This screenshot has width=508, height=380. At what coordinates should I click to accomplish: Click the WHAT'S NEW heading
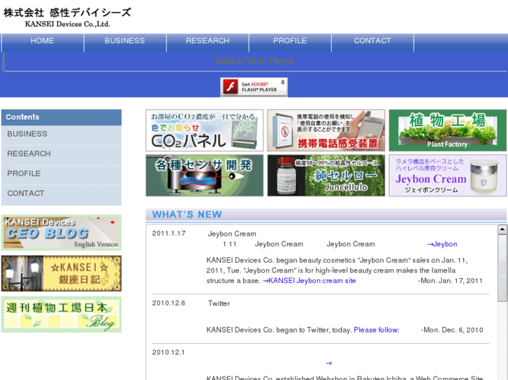click(x=187, y=215)
